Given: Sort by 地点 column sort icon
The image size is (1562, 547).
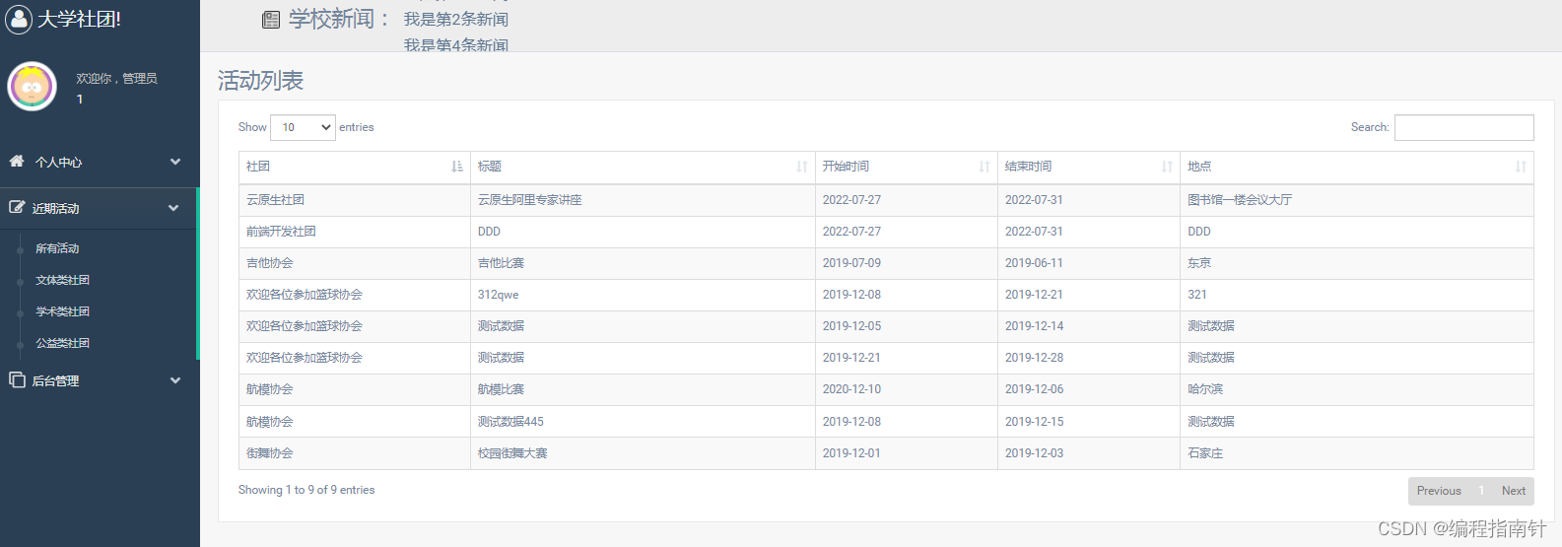Looking at the screenshot, I should (x=1521, y=167).
